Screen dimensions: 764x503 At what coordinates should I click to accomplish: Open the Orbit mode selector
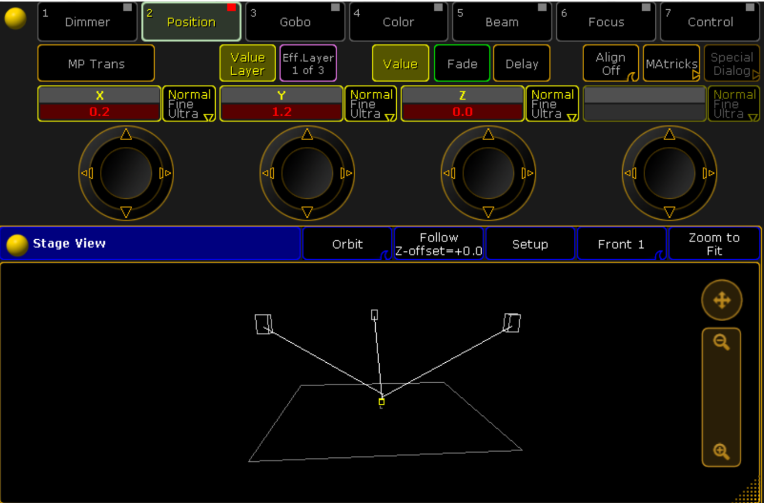[347, 244]
